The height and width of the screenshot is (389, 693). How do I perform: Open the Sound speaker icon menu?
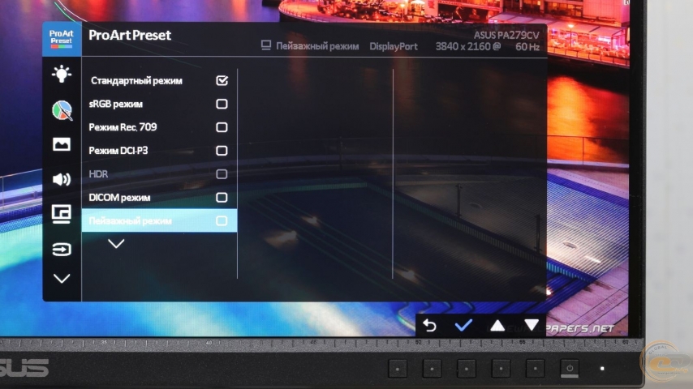click(62, 179)
